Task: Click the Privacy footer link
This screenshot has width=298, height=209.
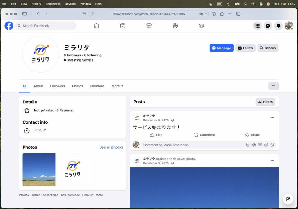Action: coord(24,195)
